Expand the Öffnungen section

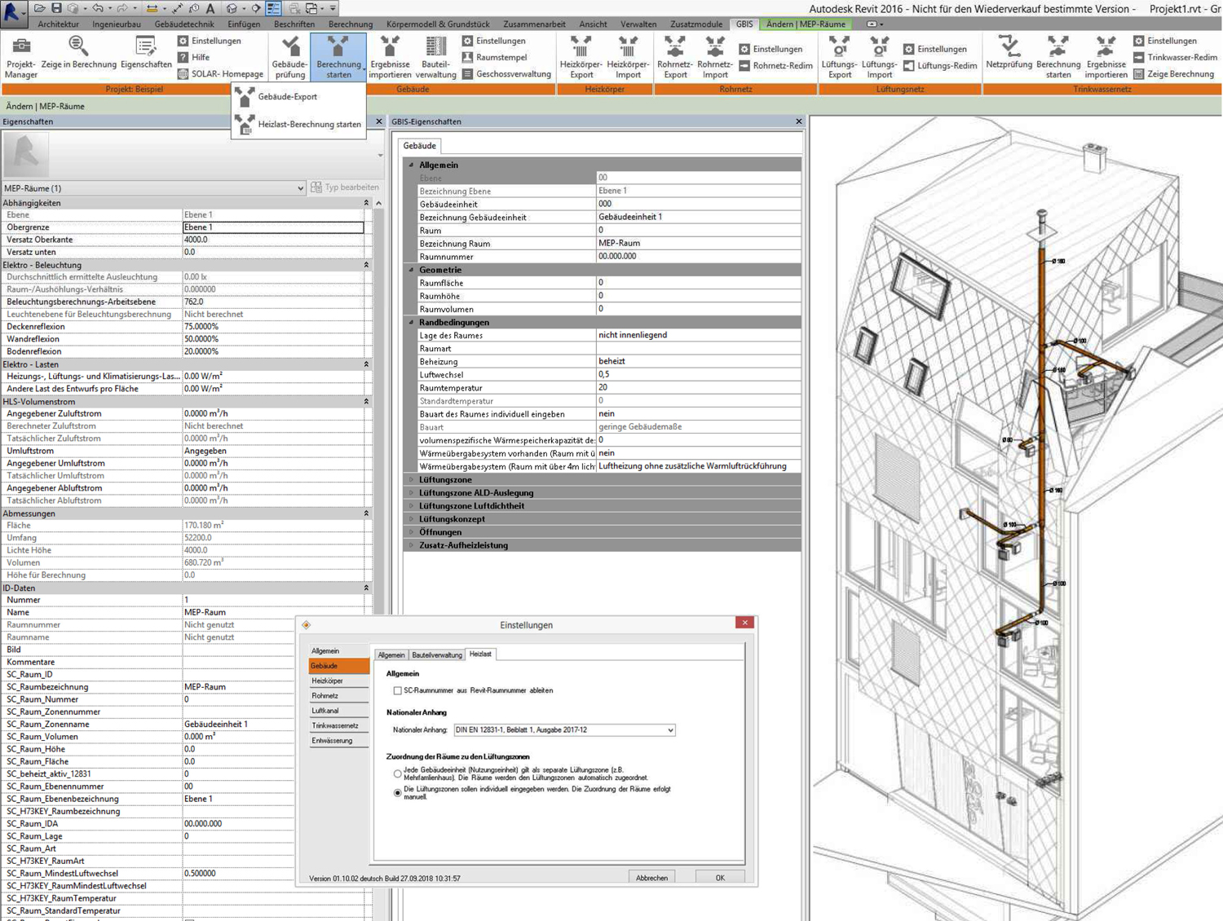point(411,532)
